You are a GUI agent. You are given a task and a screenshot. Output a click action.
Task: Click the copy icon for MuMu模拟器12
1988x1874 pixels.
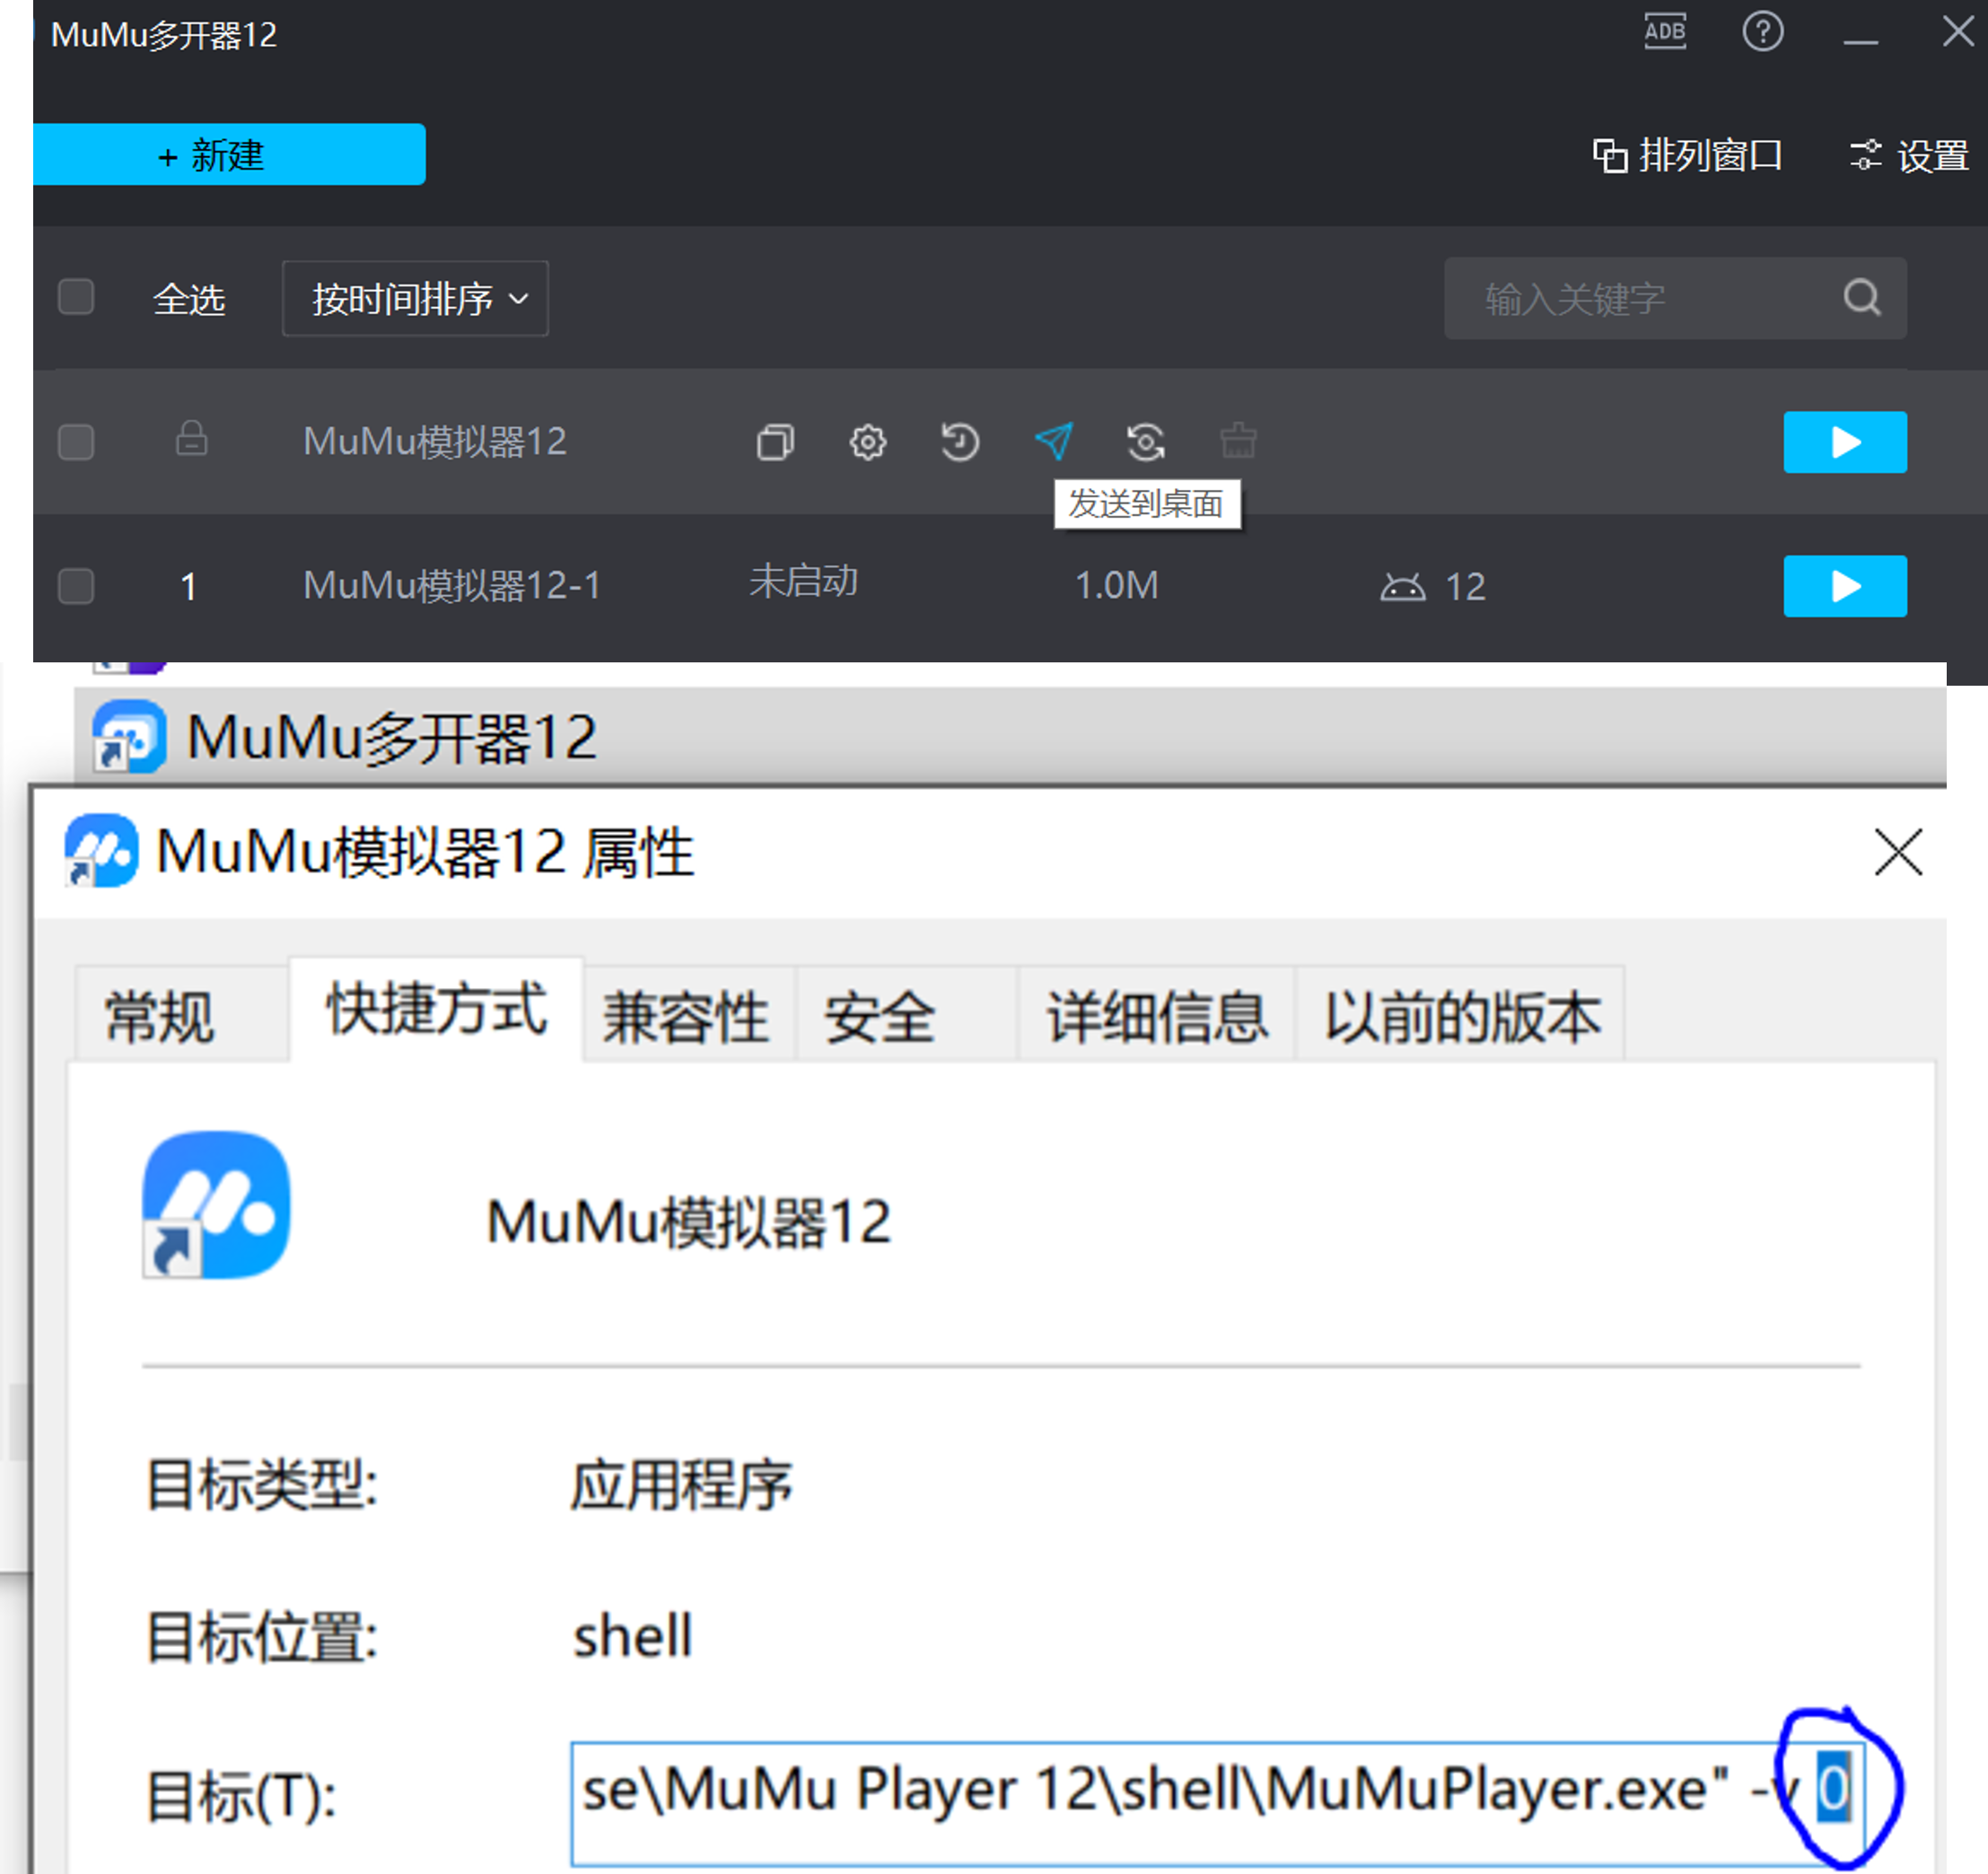775,441
